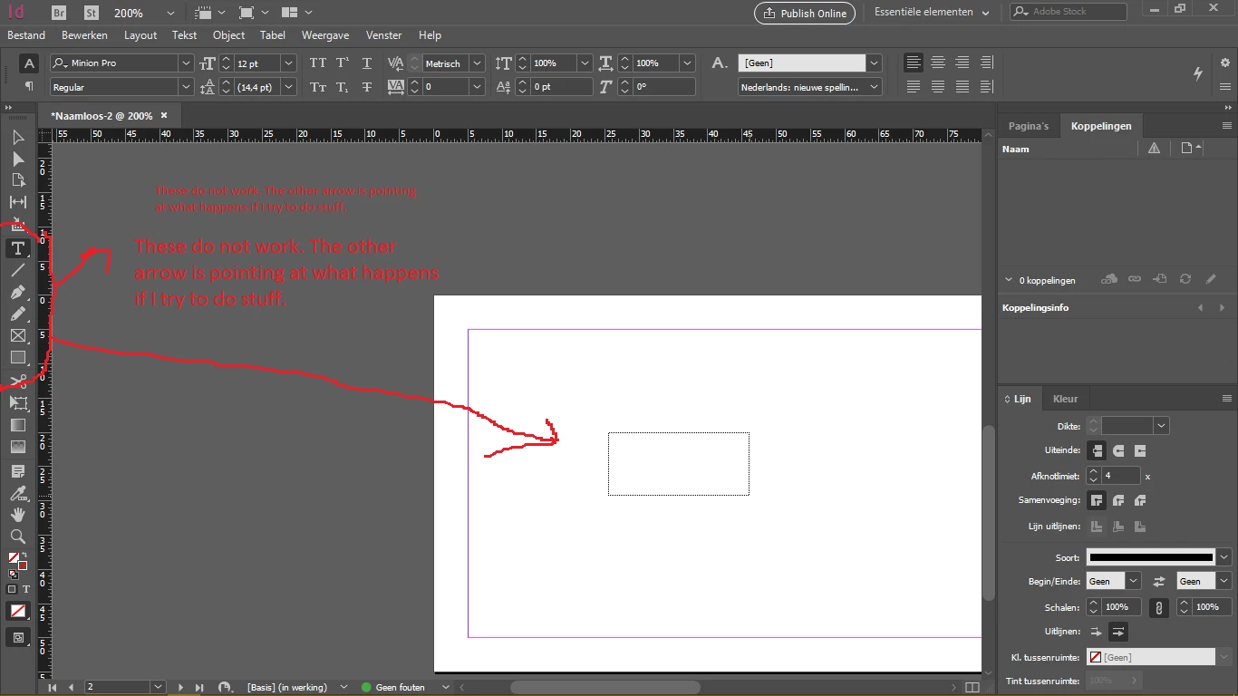Open the Dikte stroke weight dropdown
The height and width of the screenshot is (696, 1238).
(x=1161, y=425)
